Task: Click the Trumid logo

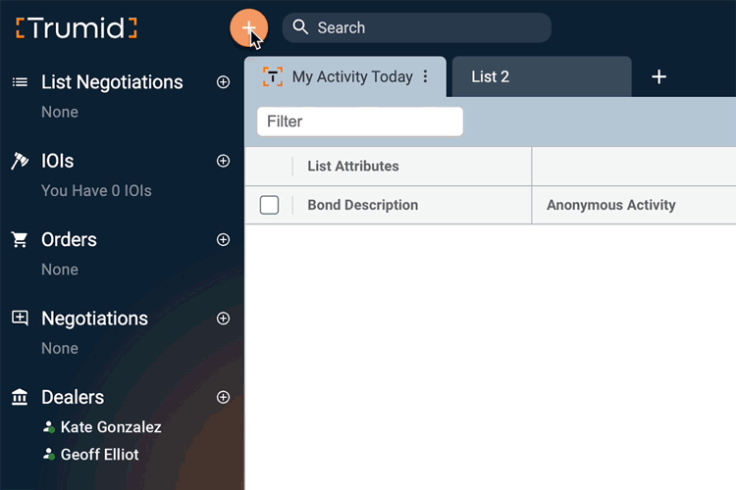Action: click(x=77, y=28)
